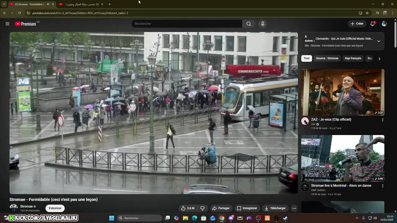
Task: Open Microsoft Edge from the taskbar
Action: (194, 218)
